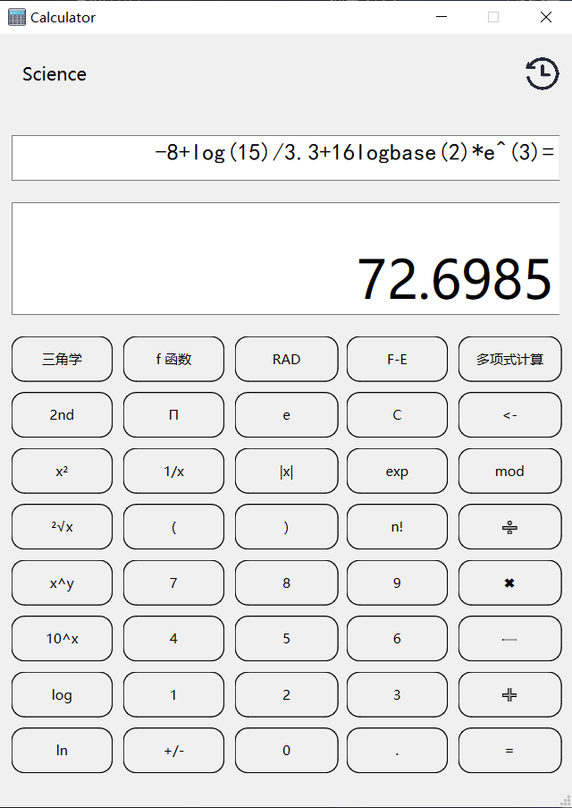The height and width of the screenshot is (808, 572).
Task: Insert the Π constant
Action: point(173,415)
